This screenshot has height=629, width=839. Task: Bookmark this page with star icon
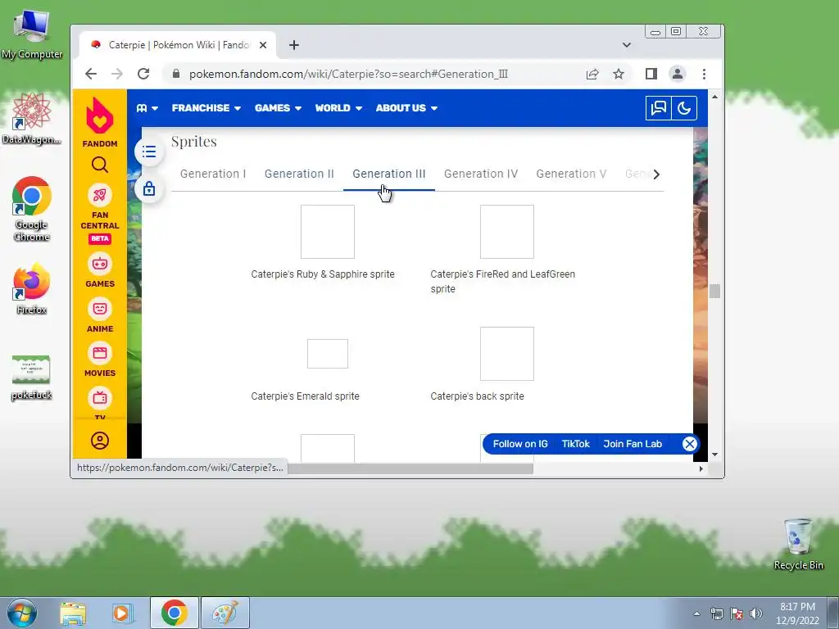(x=619, y=74)
